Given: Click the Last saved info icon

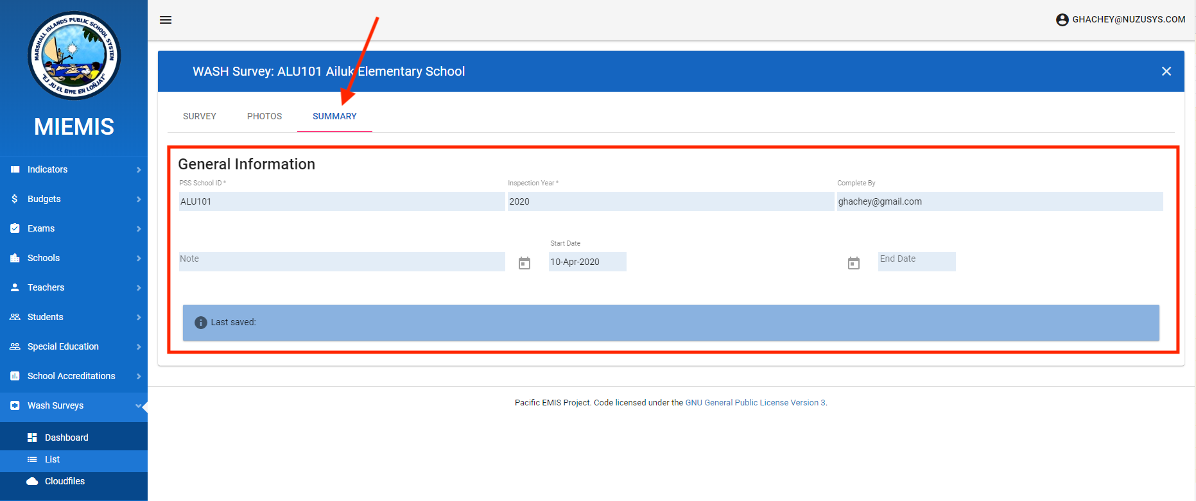Looking at the screenshot, I should click(201, 323).
